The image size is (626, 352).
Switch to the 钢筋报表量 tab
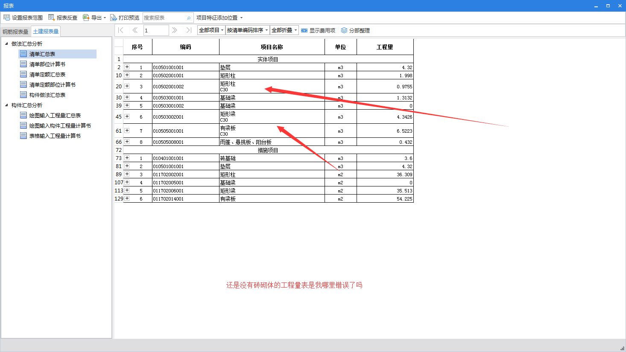tap(15, 32)
